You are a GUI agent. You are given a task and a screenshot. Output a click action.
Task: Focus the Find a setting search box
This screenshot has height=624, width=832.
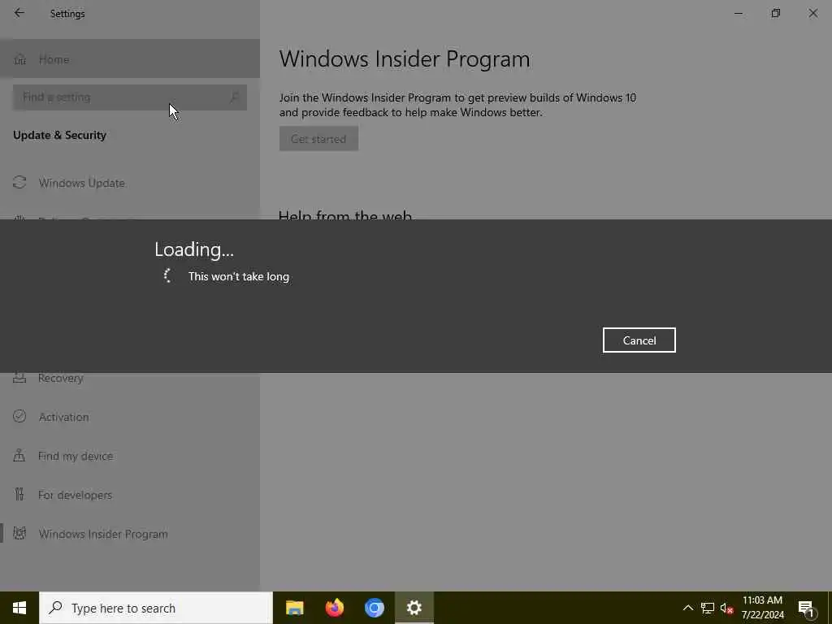[x=129, y=97]
